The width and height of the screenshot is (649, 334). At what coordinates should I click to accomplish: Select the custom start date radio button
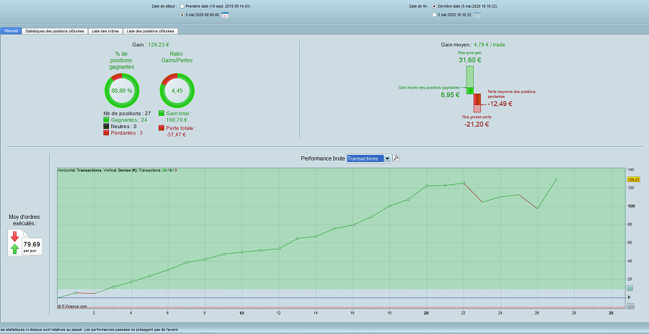182,15
